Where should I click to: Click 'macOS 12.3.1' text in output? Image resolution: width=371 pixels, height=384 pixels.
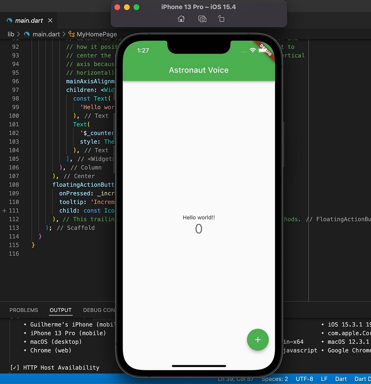pos(348,342)
